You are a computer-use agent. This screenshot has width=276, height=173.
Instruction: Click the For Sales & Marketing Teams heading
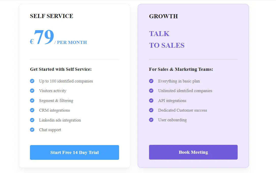click(181, 69)
